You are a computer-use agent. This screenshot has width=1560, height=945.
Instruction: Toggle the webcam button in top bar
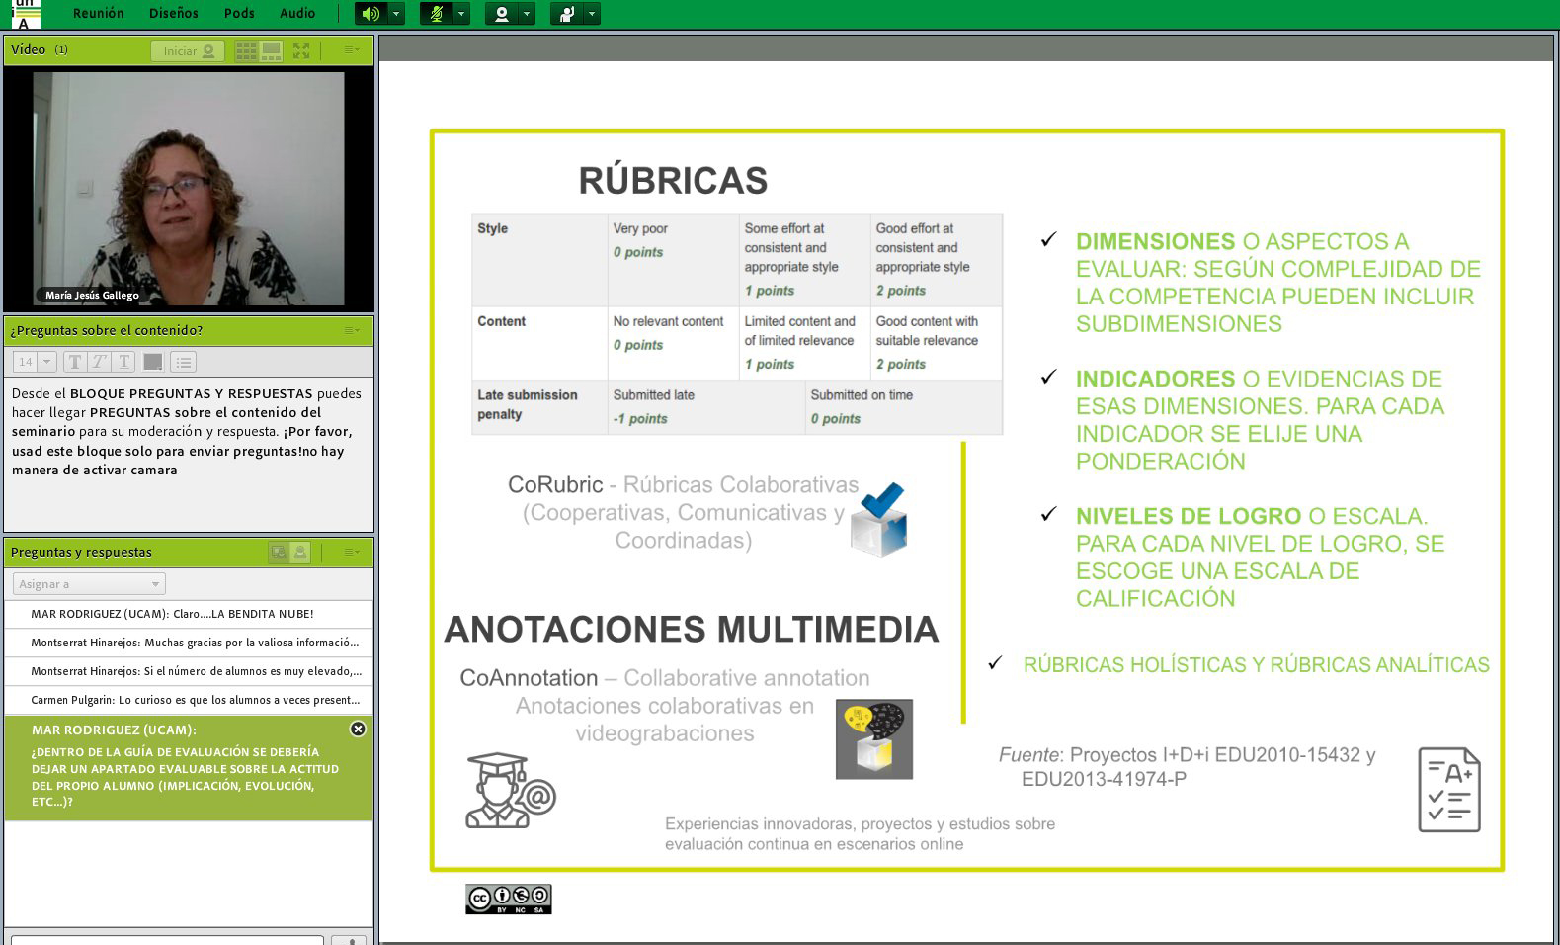502,14
